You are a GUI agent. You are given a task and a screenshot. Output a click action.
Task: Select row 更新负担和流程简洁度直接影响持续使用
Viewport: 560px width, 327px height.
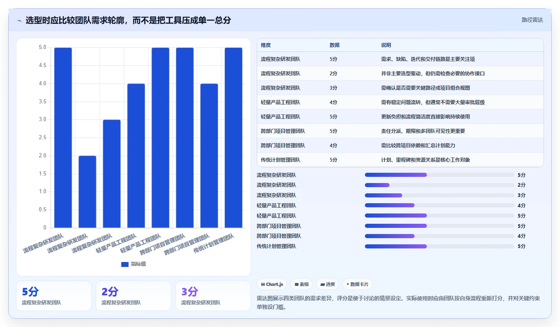(x=400, y=117)
